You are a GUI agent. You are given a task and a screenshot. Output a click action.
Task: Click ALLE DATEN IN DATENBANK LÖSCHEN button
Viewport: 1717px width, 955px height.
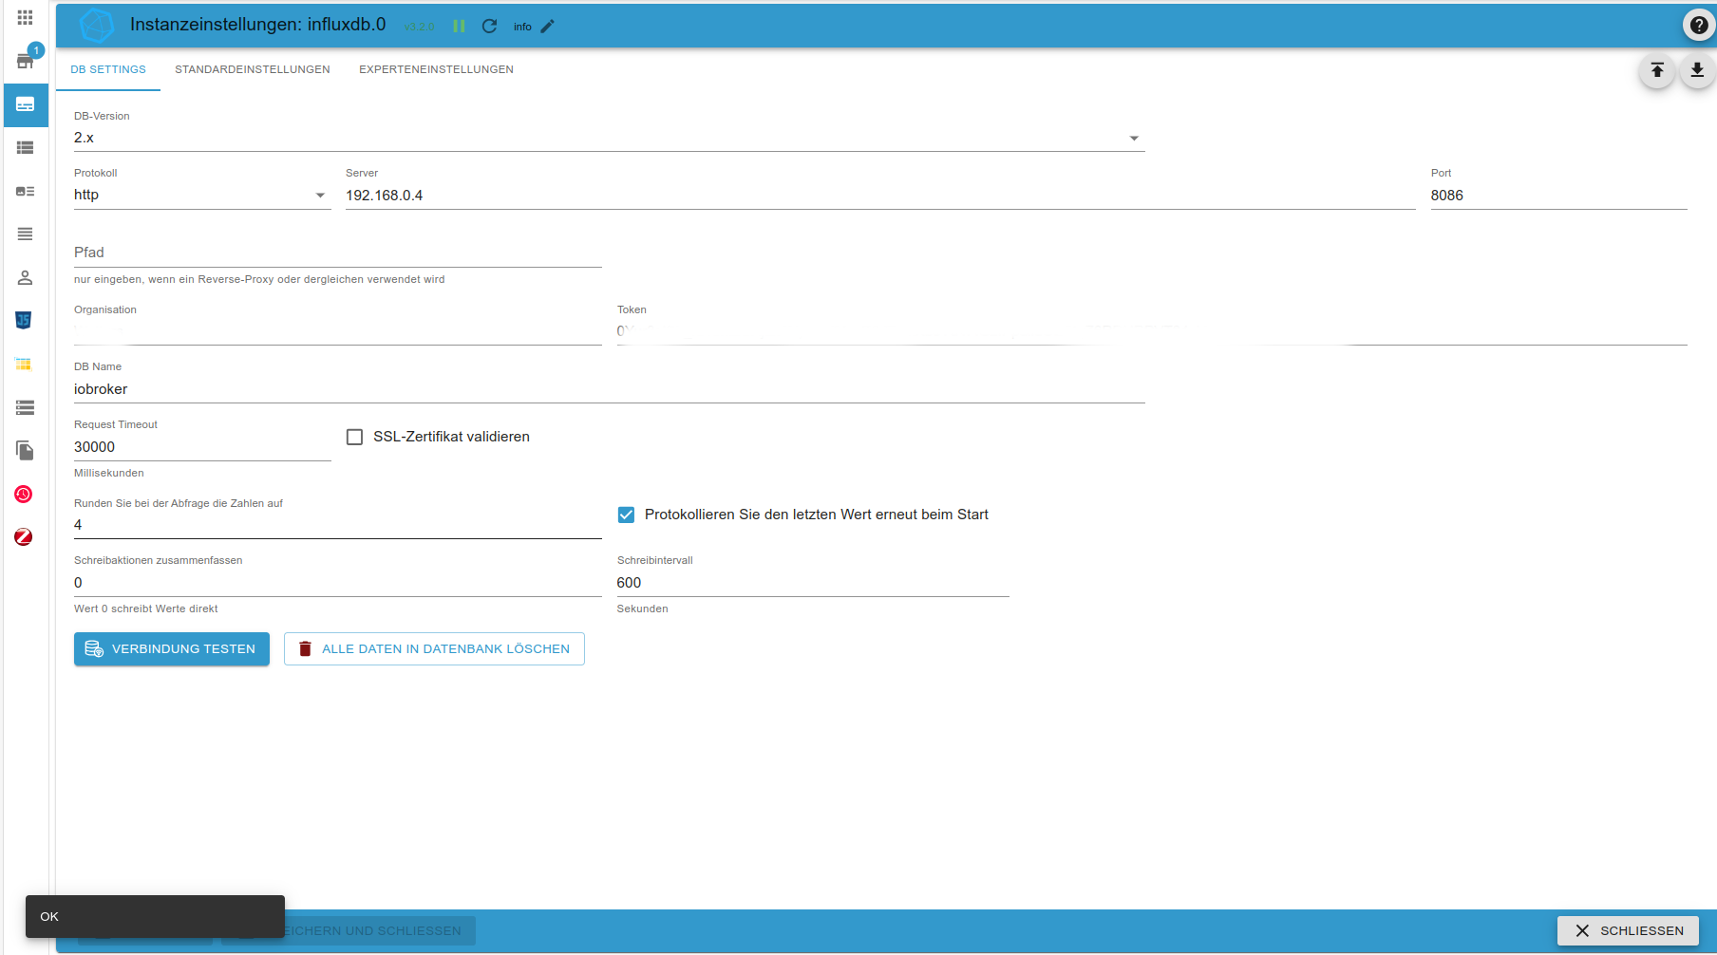tap(434, 649)
